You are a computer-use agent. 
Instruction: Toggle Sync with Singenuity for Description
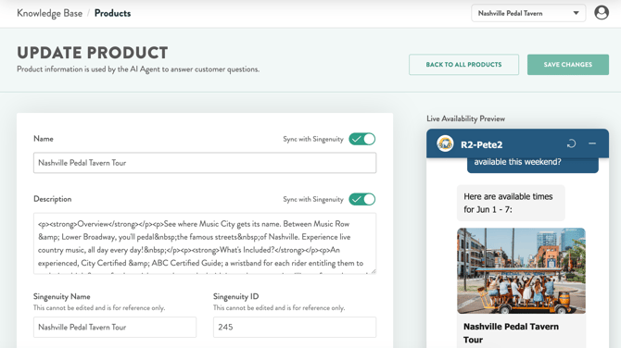click(x=362, y=199)
